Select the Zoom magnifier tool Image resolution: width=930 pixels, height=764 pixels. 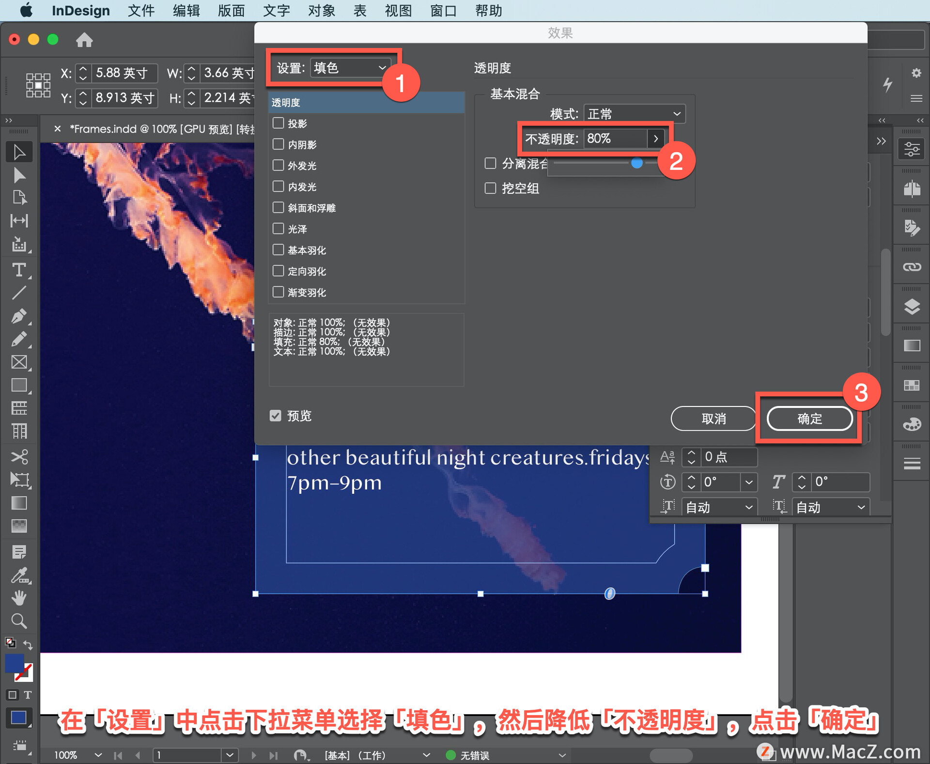[x=19, y=621]
